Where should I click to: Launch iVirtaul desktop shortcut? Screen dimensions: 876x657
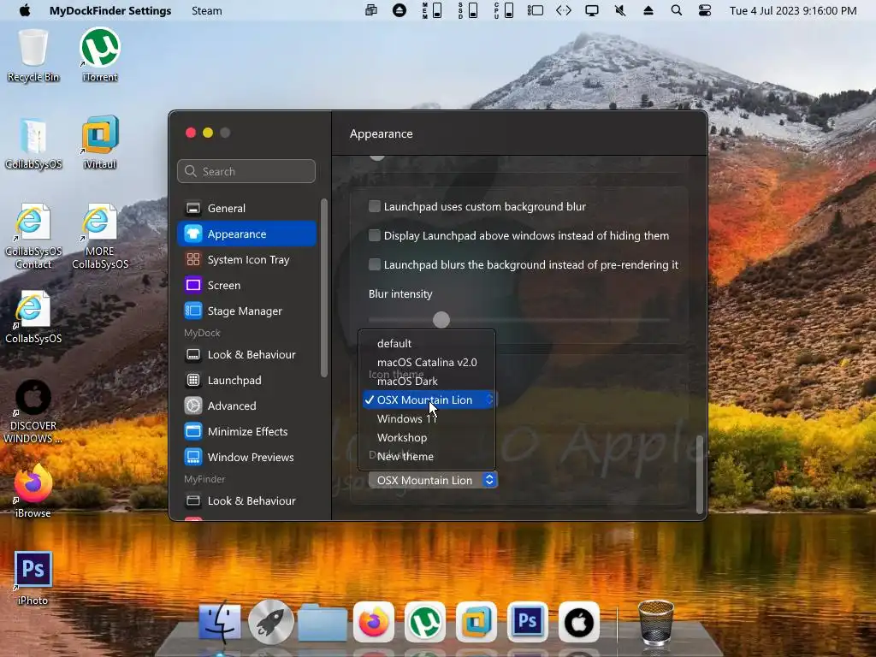pos(100,143)
